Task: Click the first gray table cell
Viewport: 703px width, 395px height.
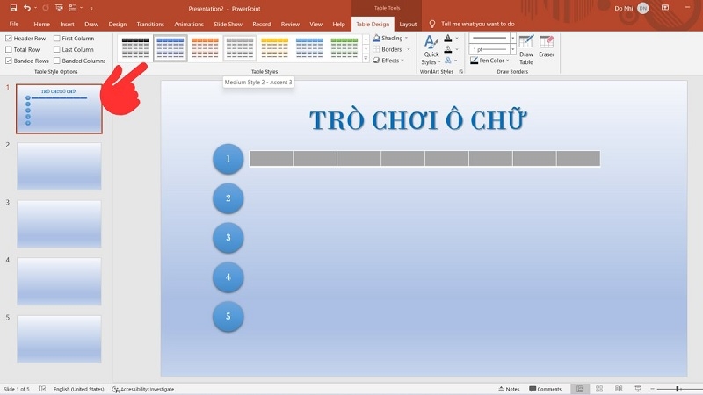Action: click(272, 159)
